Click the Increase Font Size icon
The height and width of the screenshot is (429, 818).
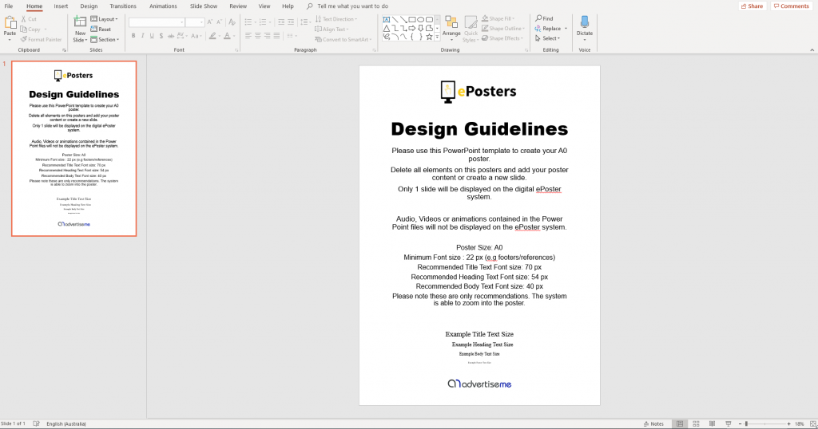210,22
